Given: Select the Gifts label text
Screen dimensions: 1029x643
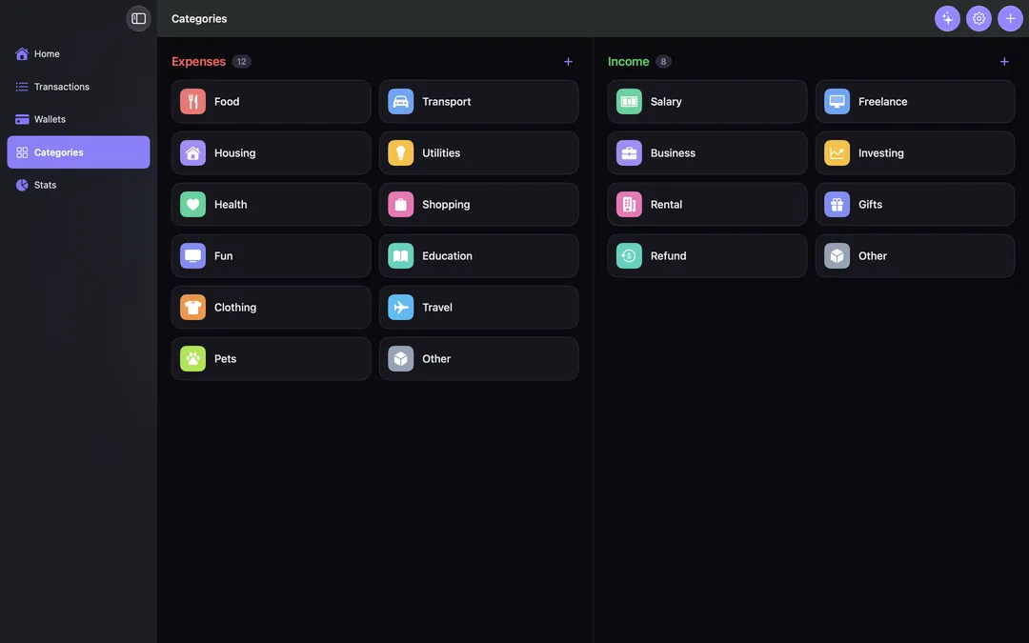Looking at the screenshot, I should 870,204.
